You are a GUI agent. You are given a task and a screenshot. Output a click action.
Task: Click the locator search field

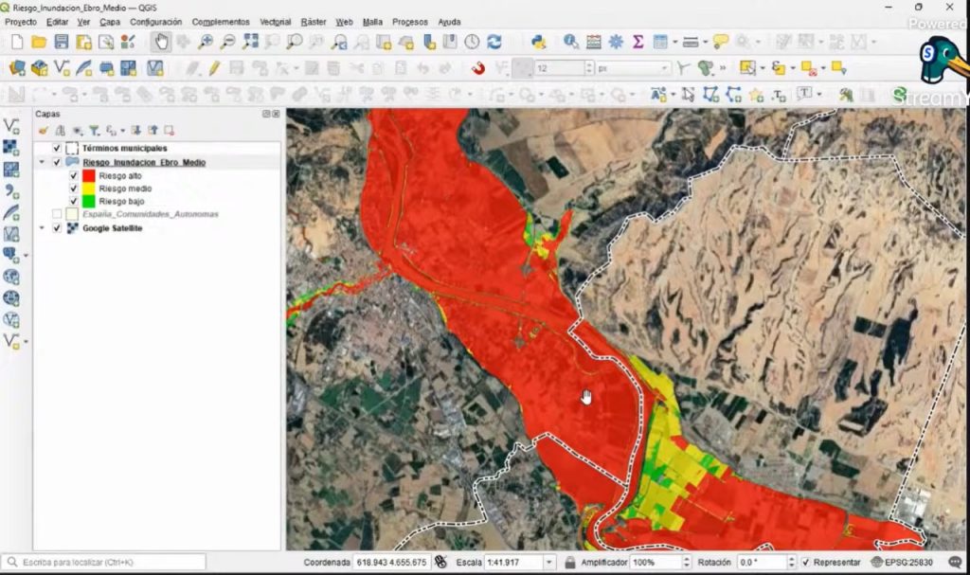pos(104,562)
